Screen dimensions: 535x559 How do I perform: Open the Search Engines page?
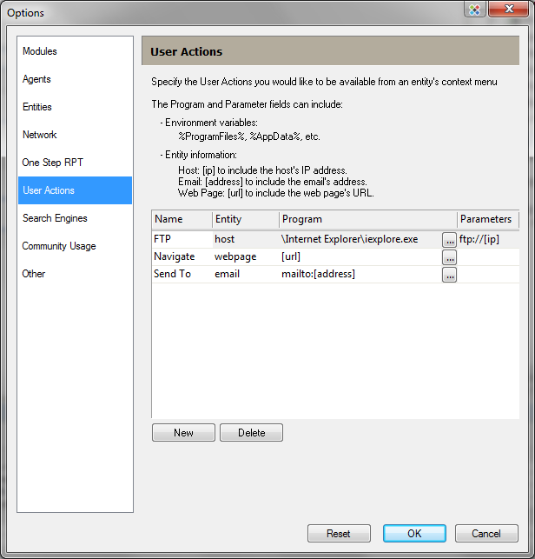point(75,218)
